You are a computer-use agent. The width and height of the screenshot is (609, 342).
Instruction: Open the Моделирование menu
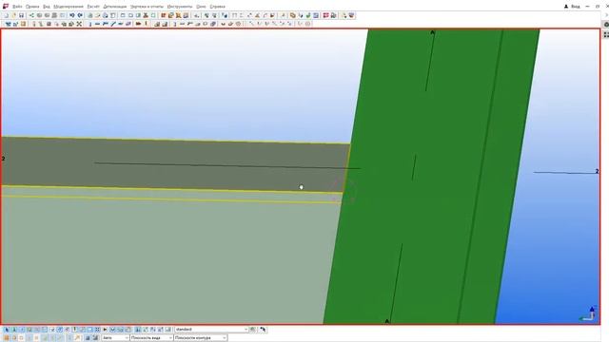pos(69,7)
